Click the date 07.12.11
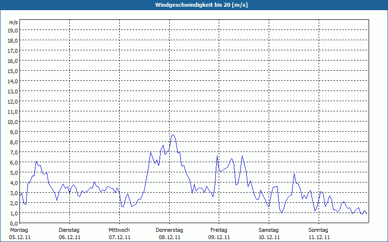 [x=119, y=238]
